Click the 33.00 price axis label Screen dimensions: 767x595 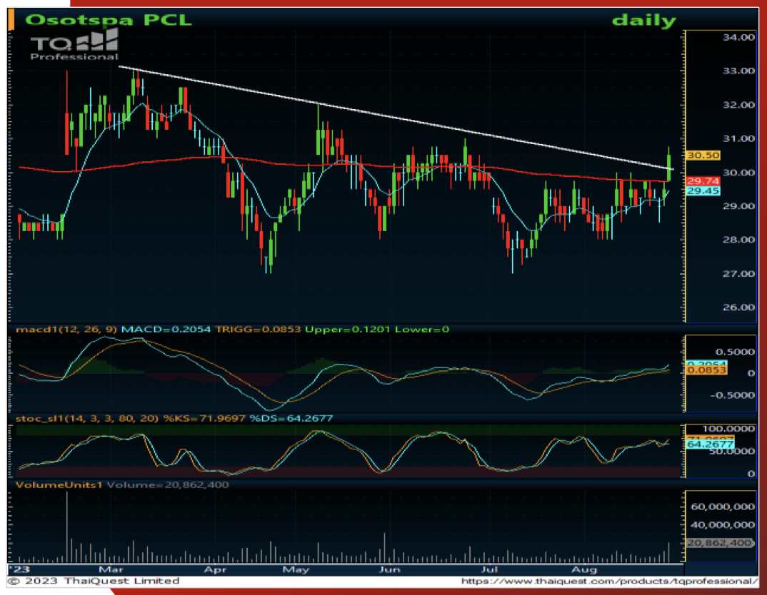tap(738, 71)
